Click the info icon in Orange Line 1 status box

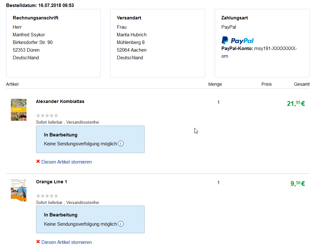point(121,224)
